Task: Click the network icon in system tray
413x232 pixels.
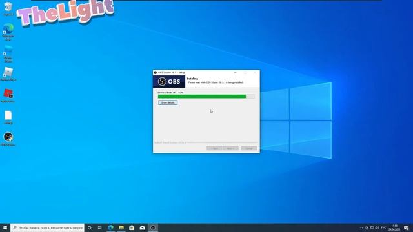Action: (372, 227)
